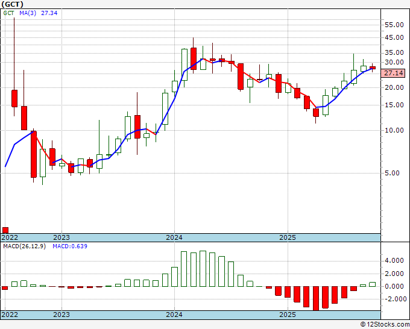
Task: Click 2022 on the MACD panel timeline
Action: click(10, 315)
